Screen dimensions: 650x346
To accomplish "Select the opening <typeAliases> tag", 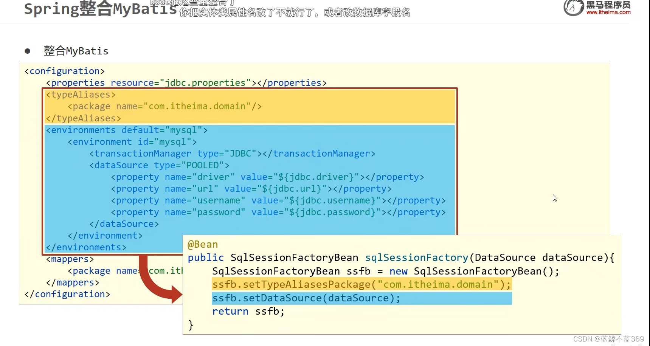I will (81, 95).
